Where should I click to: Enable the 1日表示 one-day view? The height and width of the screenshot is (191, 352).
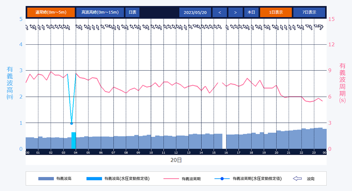point(276,12)
